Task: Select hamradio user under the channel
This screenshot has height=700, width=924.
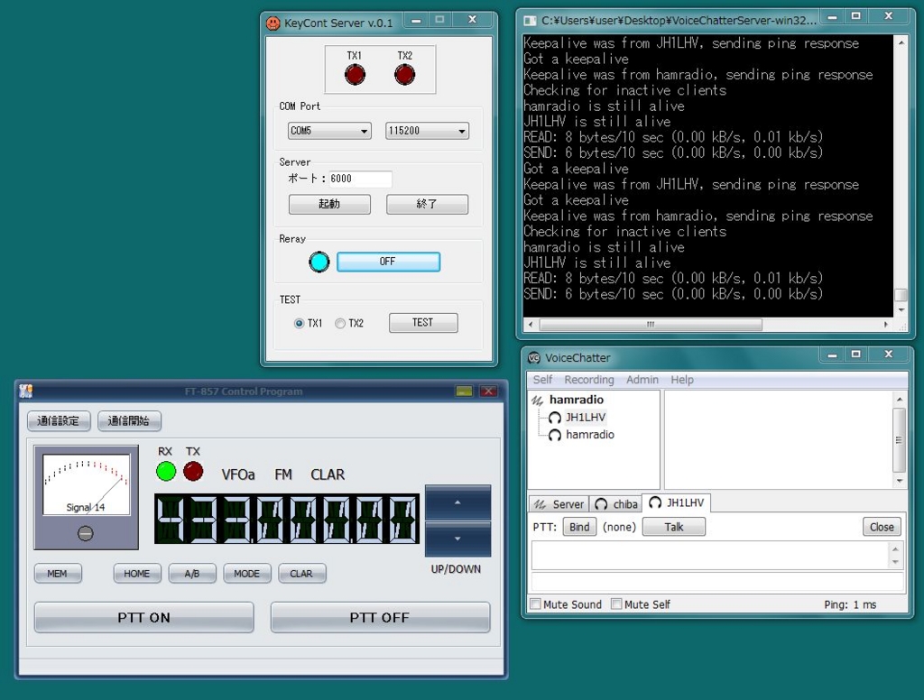Action: (590, 435)
